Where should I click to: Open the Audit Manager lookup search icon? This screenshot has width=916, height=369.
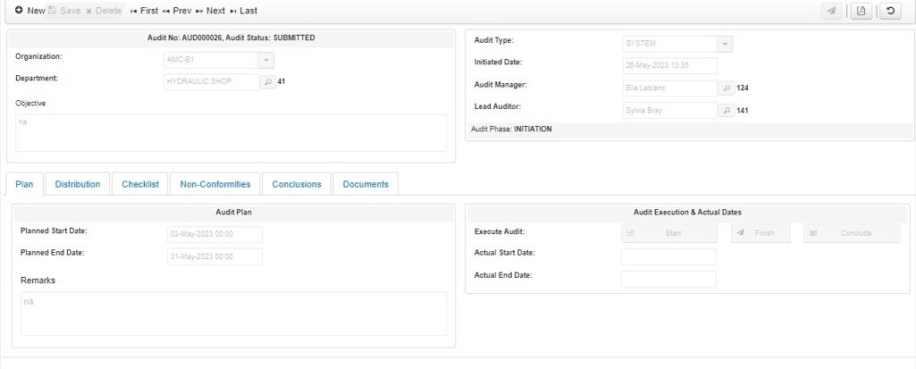(x=726, y=88)
